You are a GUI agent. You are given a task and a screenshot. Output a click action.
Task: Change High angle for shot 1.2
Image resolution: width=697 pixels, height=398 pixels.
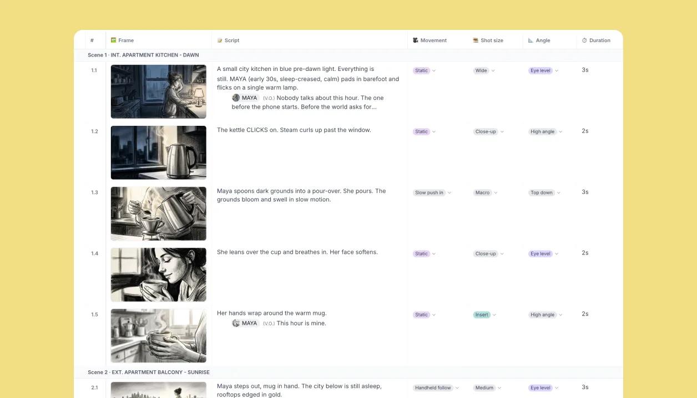[x=546, y=131]
